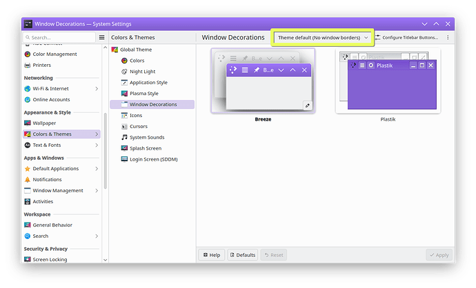Click the "Activities" label
This screenshot has height=288, width=476.
click(43, 201)
